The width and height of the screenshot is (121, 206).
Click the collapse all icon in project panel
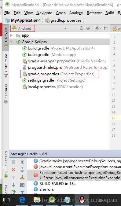coord(88,28)
